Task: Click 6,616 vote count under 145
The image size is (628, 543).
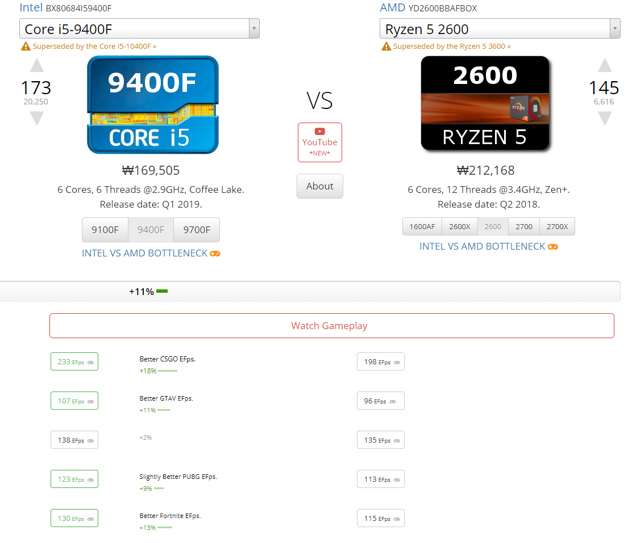Action: pyautogui.click(x=604, y=102)
